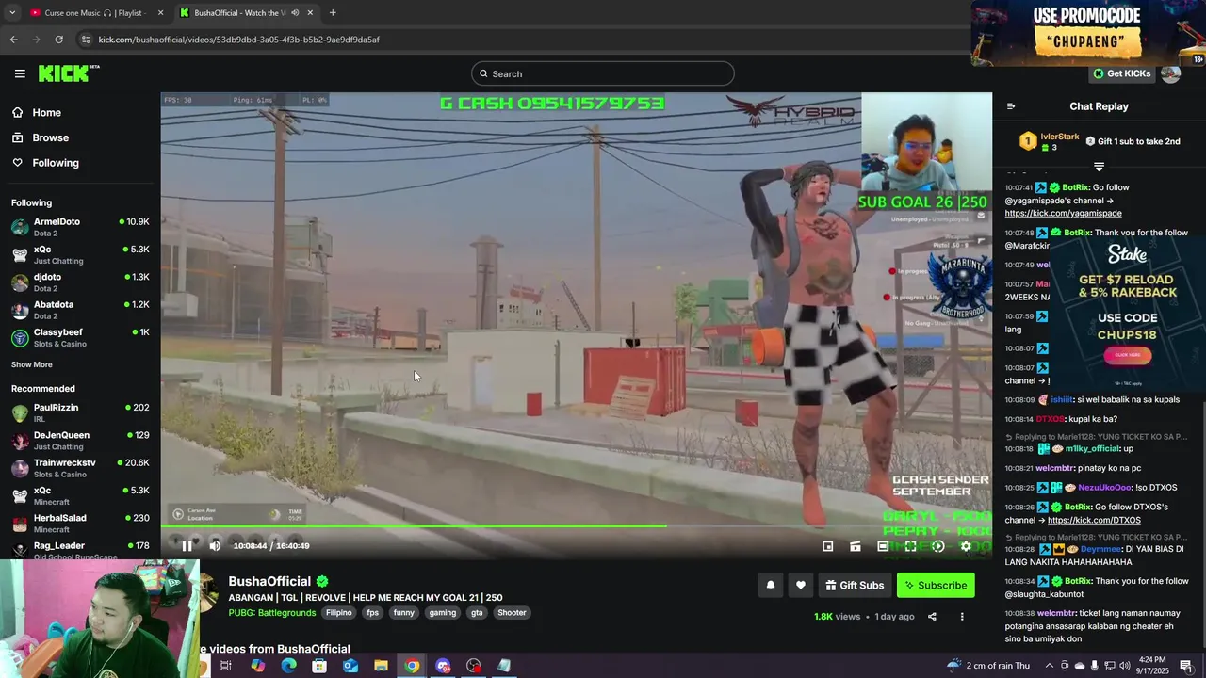Click the green KICK logo

pyautogui.click(x=68, y=73)
